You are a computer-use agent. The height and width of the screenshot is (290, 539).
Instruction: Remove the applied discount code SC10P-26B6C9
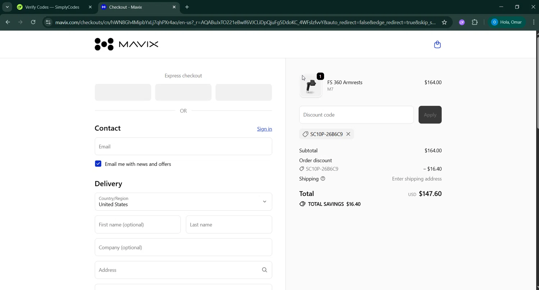coord(348,134)
